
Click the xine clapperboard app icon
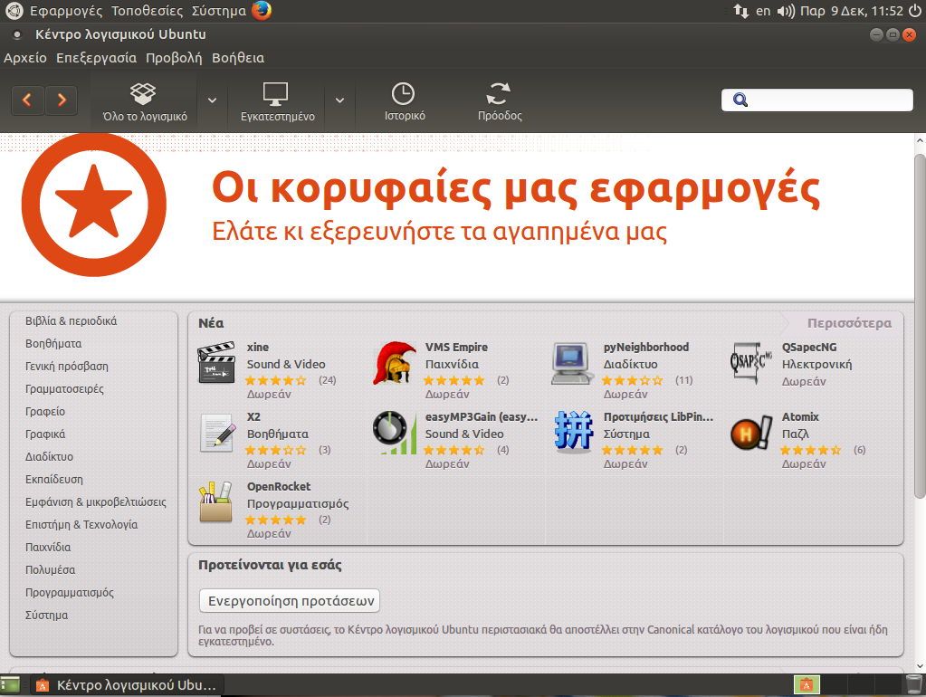pyautogui.click(x=216, y=364)
